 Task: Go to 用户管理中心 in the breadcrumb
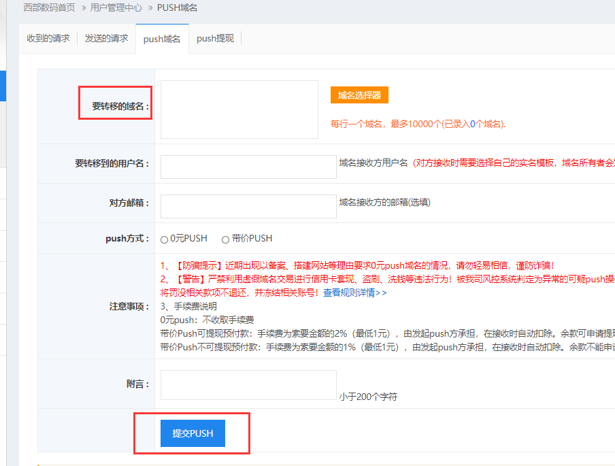pos(116,7)
